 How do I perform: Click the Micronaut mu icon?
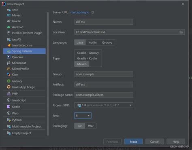9,63
